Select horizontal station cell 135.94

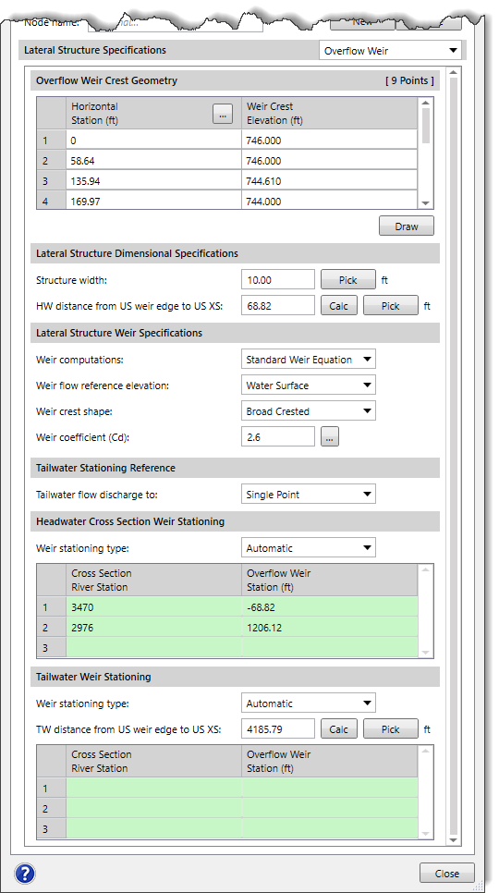coord(153,181)
